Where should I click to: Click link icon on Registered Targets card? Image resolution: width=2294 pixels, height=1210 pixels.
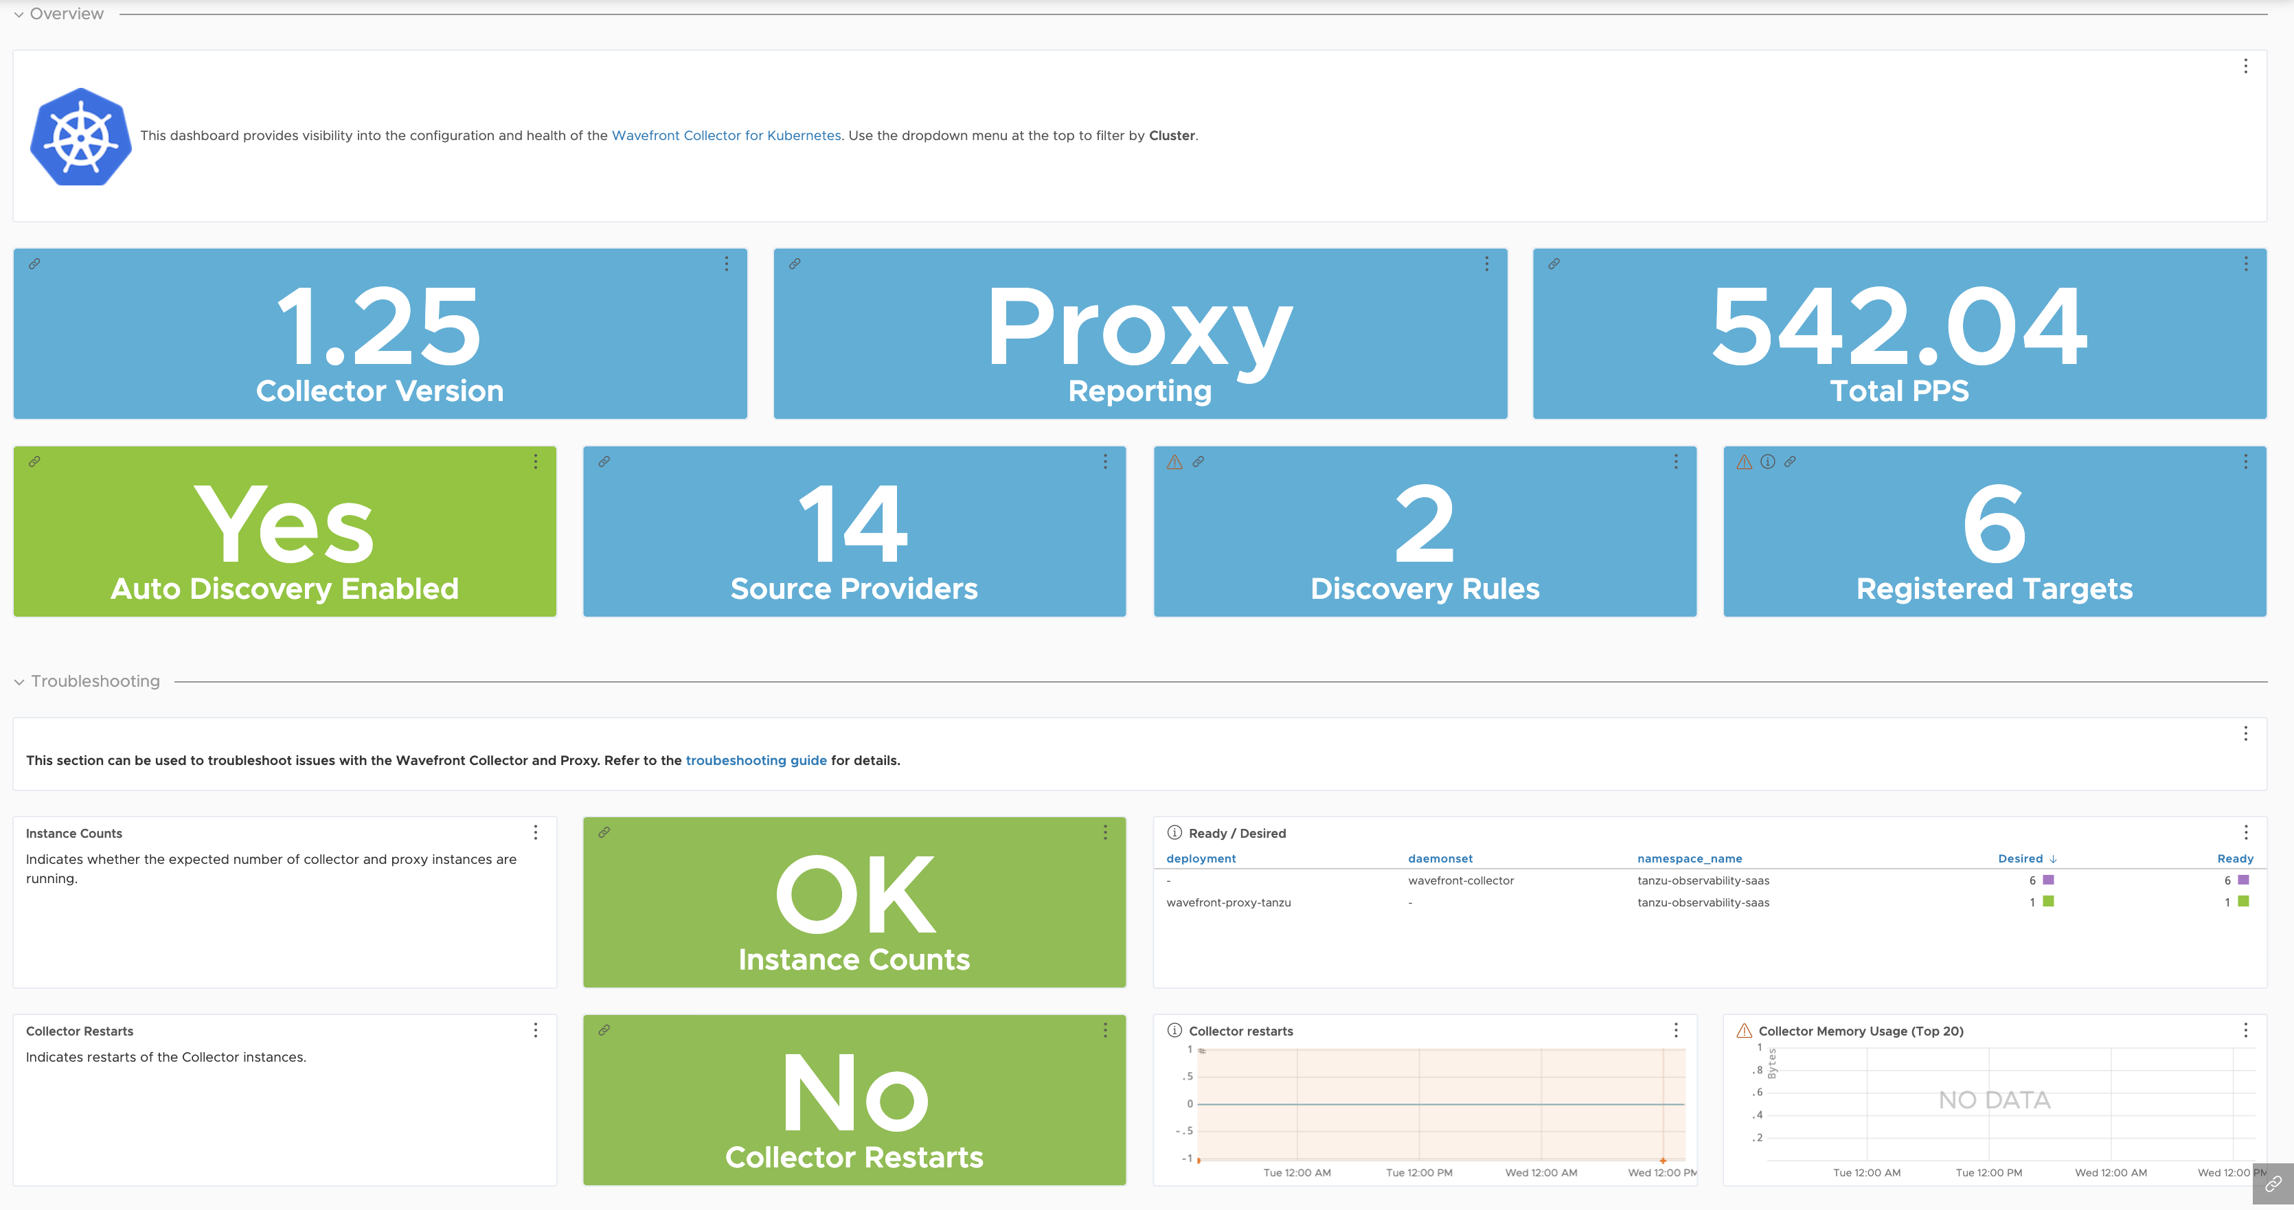(x=1790, y=461)
